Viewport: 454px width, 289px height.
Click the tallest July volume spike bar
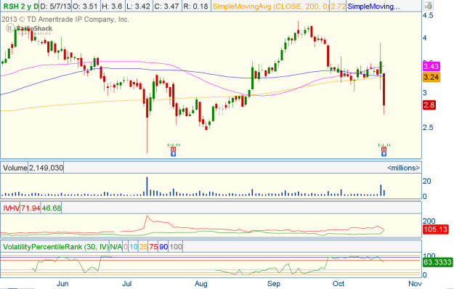tap(147, 187)
